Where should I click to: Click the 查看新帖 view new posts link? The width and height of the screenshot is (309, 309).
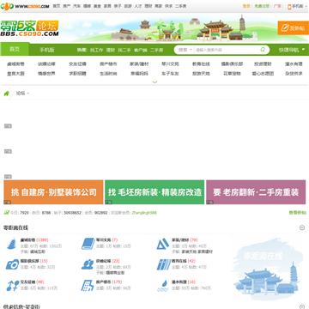(298, 213)
